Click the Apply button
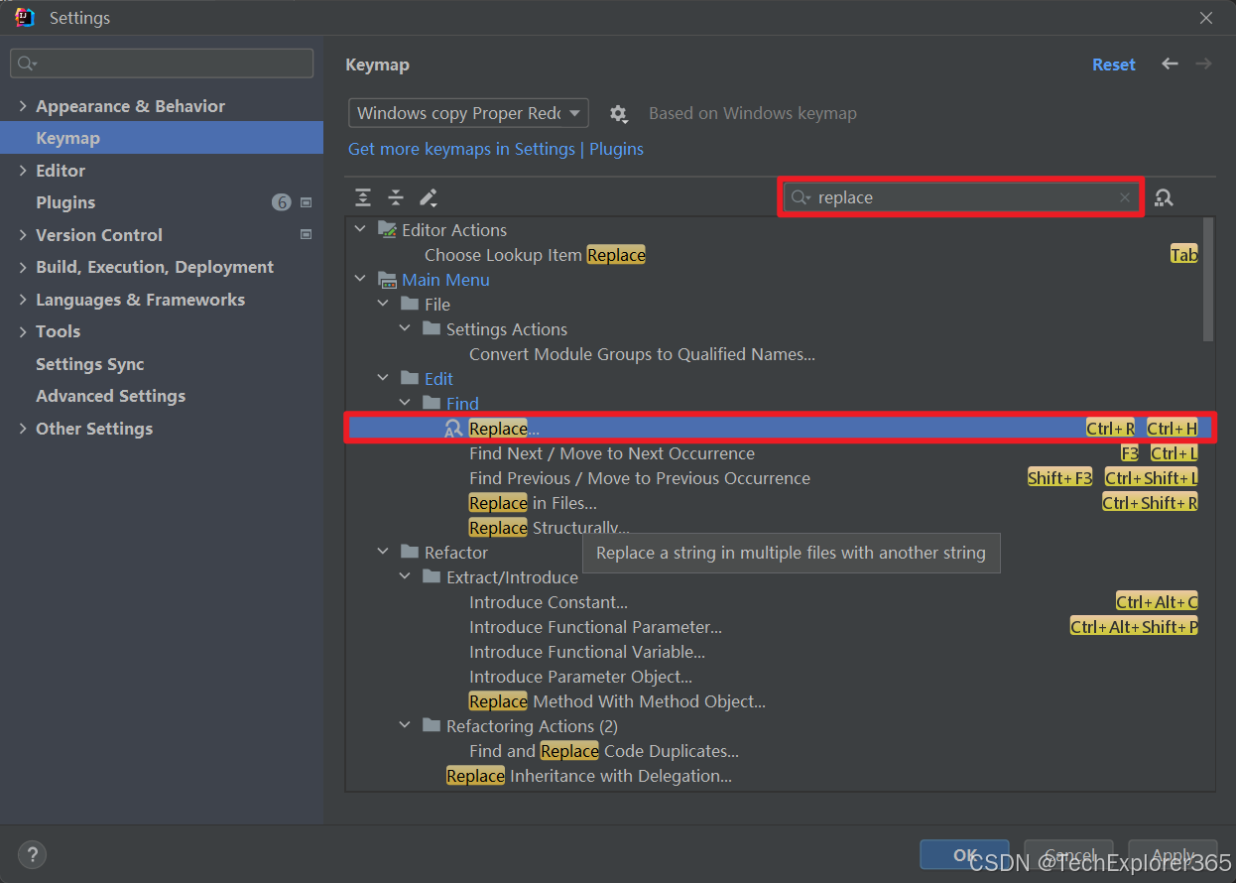Screen dimensions: 1236x883 [1174, 854]
